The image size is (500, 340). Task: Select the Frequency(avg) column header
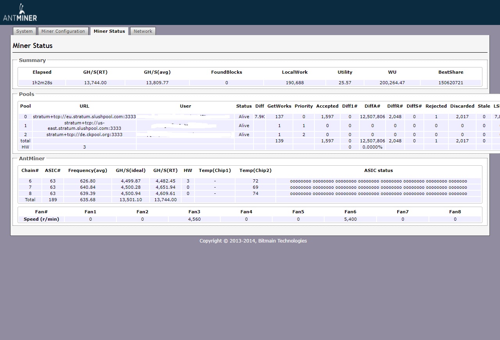click(87, 170)
